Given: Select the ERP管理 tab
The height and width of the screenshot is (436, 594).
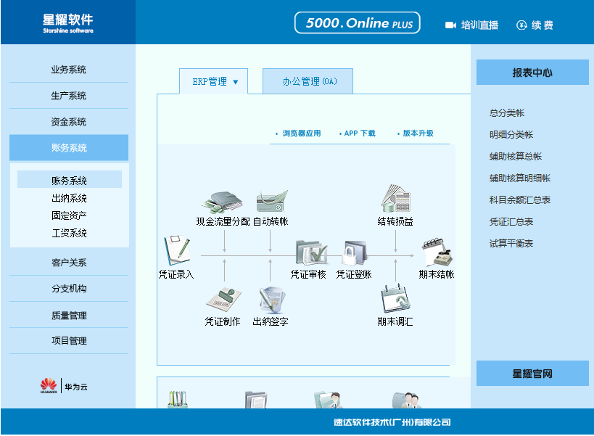Looking at the screenshot, I should click(213, 81).
